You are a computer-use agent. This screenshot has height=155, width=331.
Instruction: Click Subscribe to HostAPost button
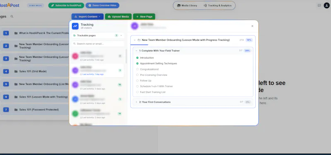(66, 5)
